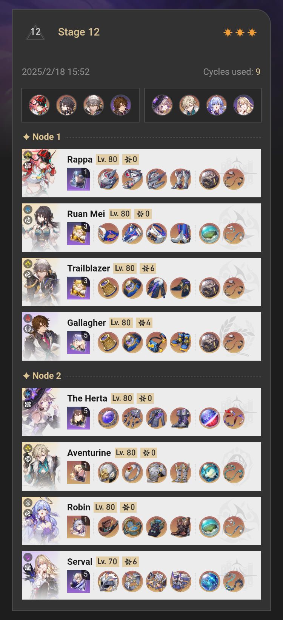Click The Herta's light cone icon
Viewport: 283px width, 620px height.
pyautogui.click(x=78, y=418)
